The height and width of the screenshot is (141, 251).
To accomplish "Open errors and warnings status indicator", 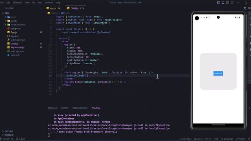I will [20, 139].
